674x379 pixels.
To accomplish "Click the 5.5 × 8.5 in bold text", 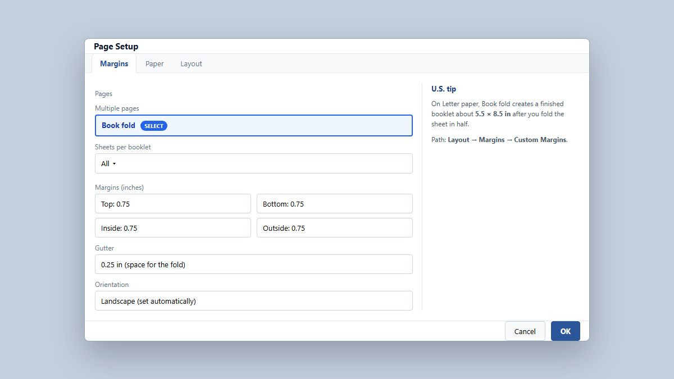I will 493,114.
